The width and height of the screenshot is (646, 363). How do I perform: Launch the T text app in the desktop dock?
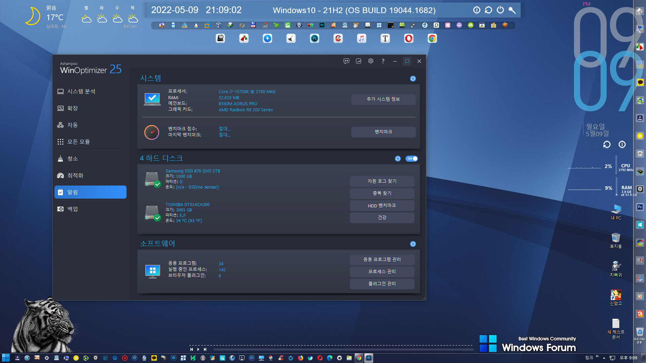(385, 38)
